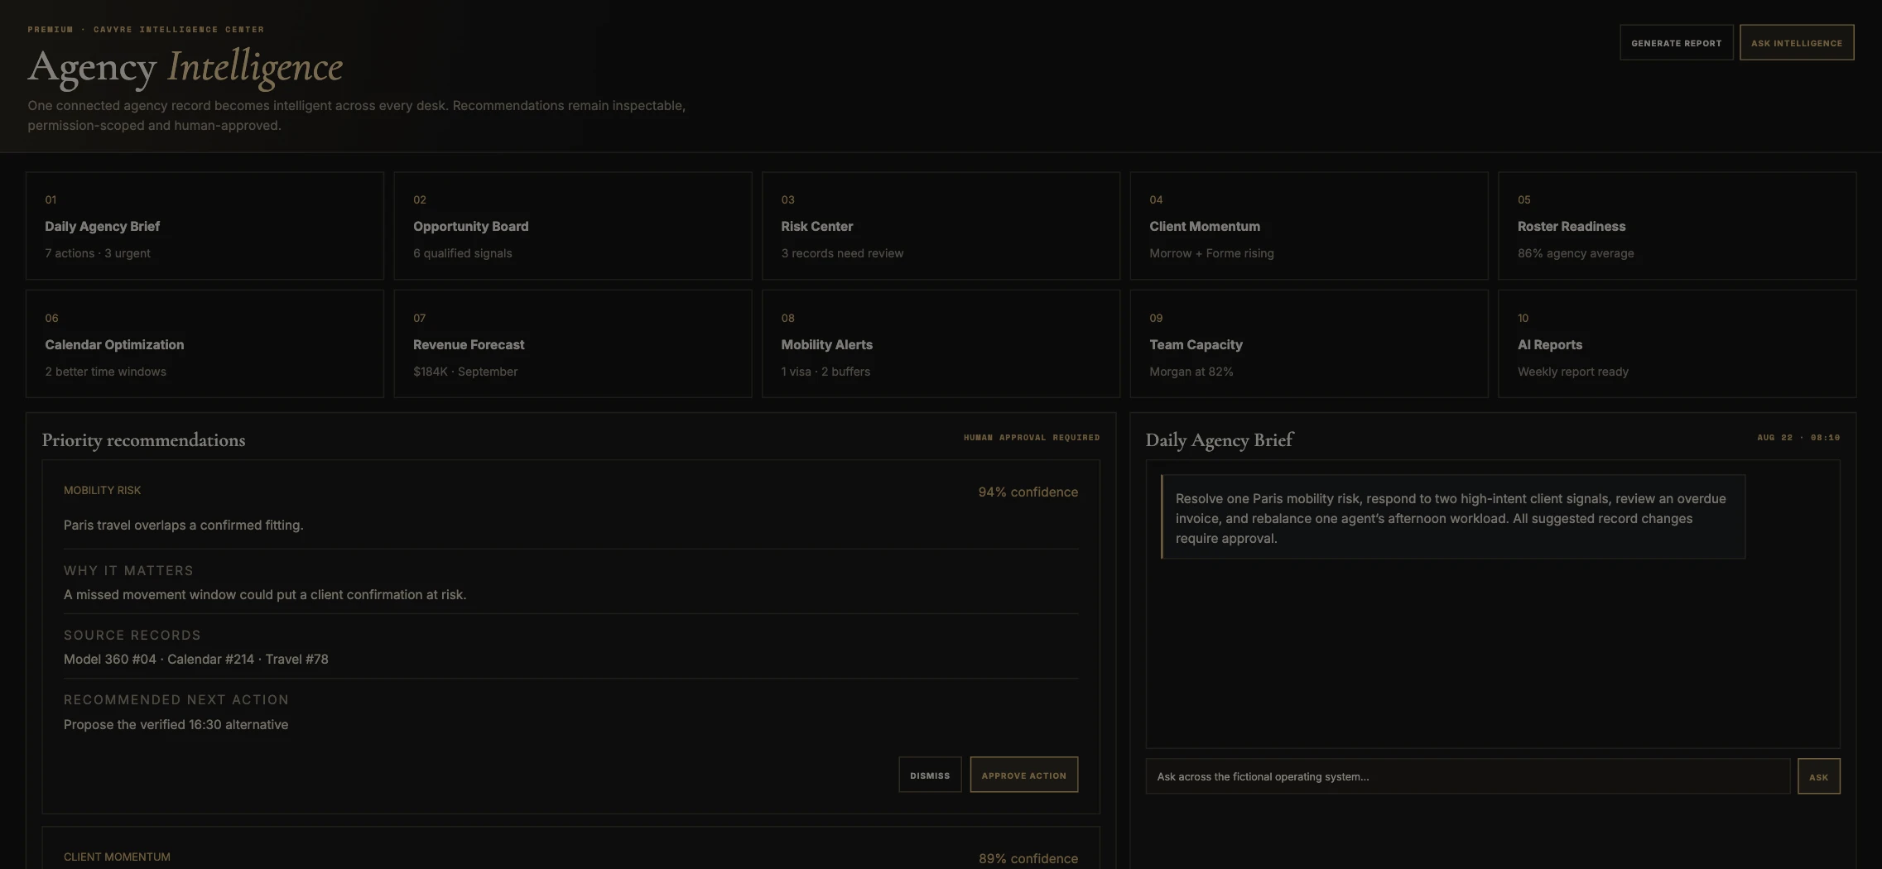1882x869 pixels.
Task: Click the Generate Report button
Action: (1676, 43)
